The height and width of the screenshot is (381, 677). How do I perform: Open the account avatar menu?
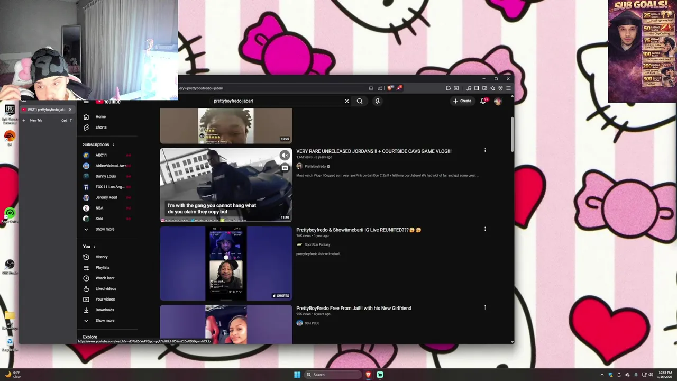(x=498, y=101)
